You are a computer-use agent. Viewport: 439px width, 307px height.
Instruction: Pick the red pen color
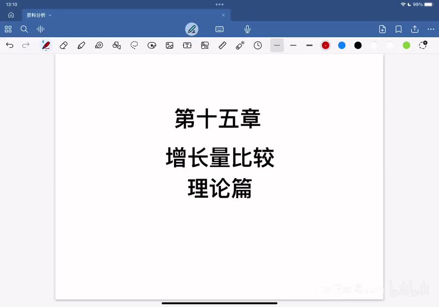325,45
